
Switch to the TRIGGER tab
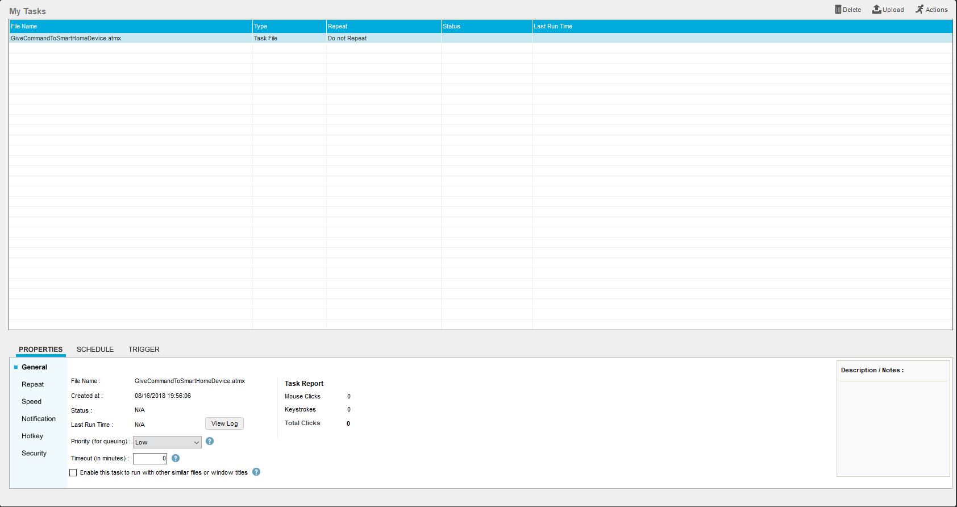tap(144, 350)
